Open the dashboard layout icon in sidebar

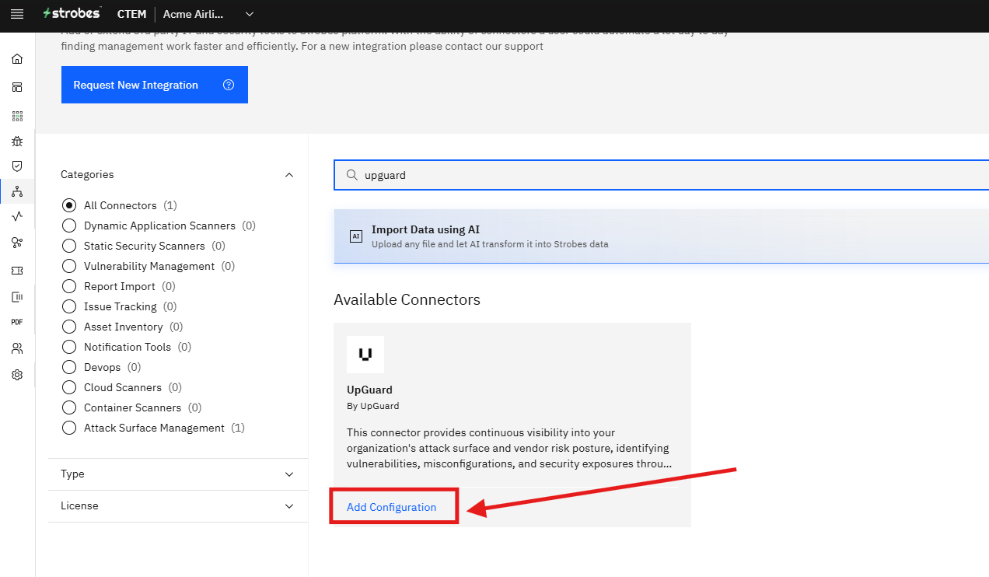tap(17, 87)
